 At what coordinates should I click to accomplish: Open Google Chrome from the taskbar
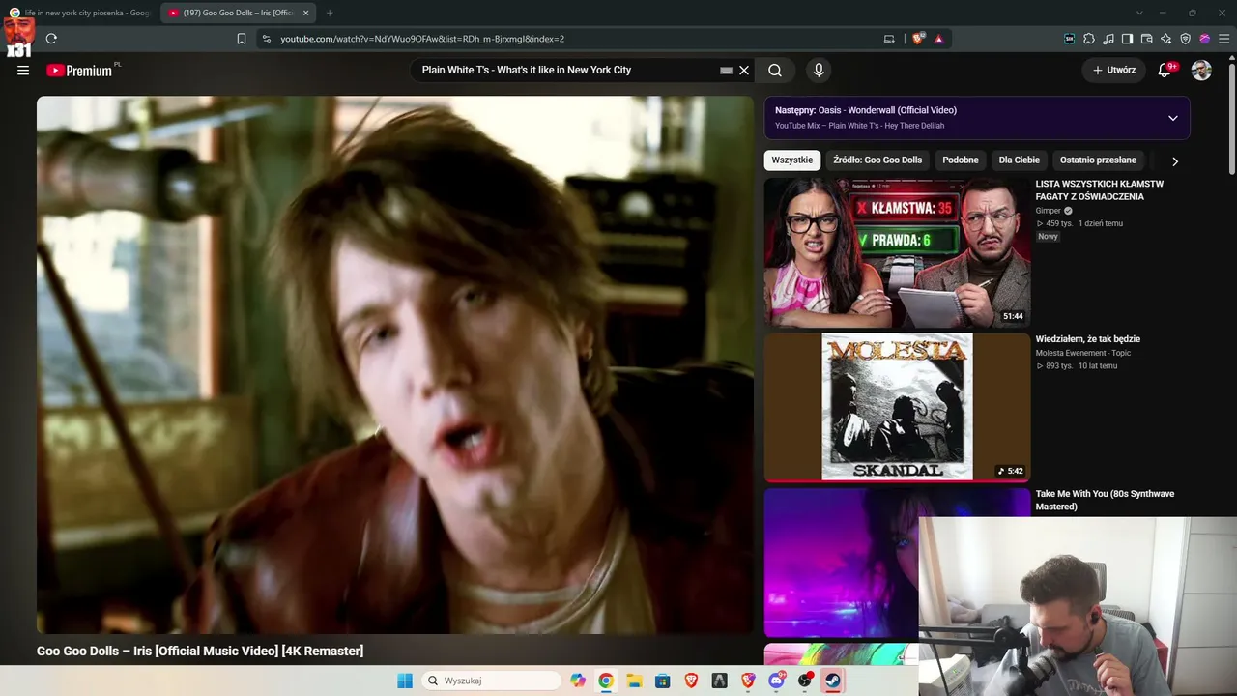(x=606, y=681)
